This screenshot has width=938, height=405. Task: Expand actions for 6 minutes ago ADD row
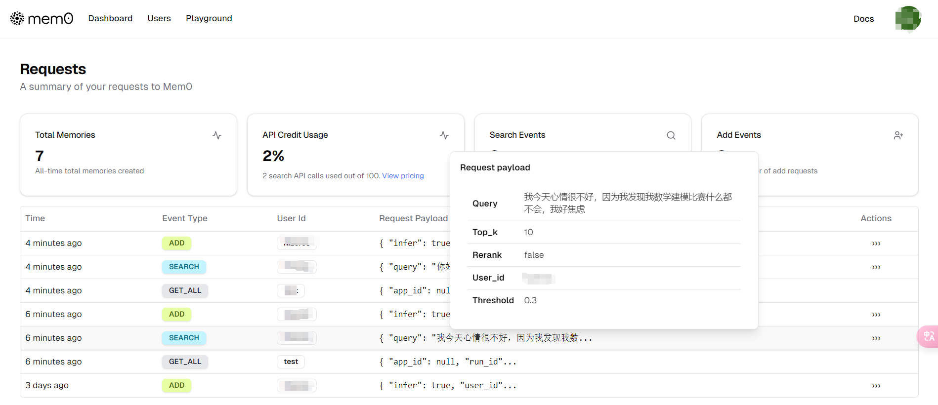tap(876, 315)
